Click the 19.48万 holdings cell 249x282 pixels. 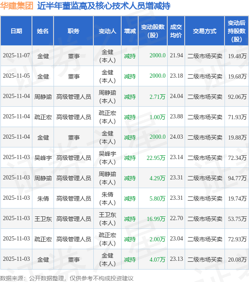click(237, 56)
